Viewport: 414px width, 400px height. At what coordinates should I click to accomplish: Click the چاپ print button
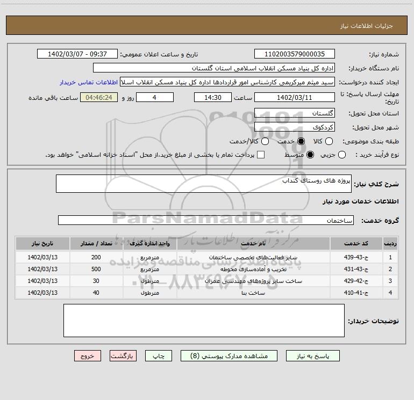(x=159, y=356)
